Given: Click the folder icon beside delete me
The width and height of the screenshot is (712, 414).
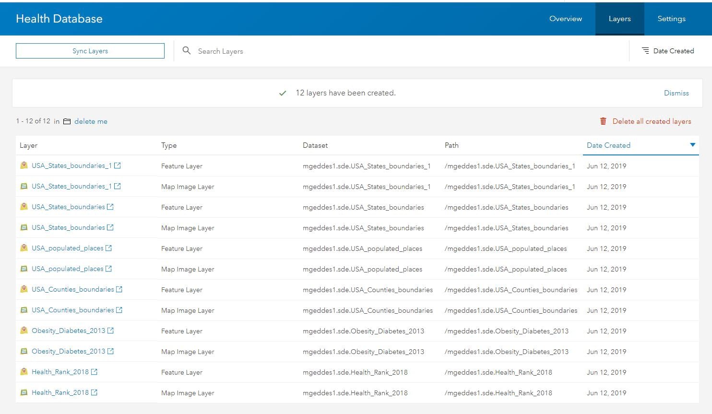Looking at the screenshot, I should click(x=67, y=121).
